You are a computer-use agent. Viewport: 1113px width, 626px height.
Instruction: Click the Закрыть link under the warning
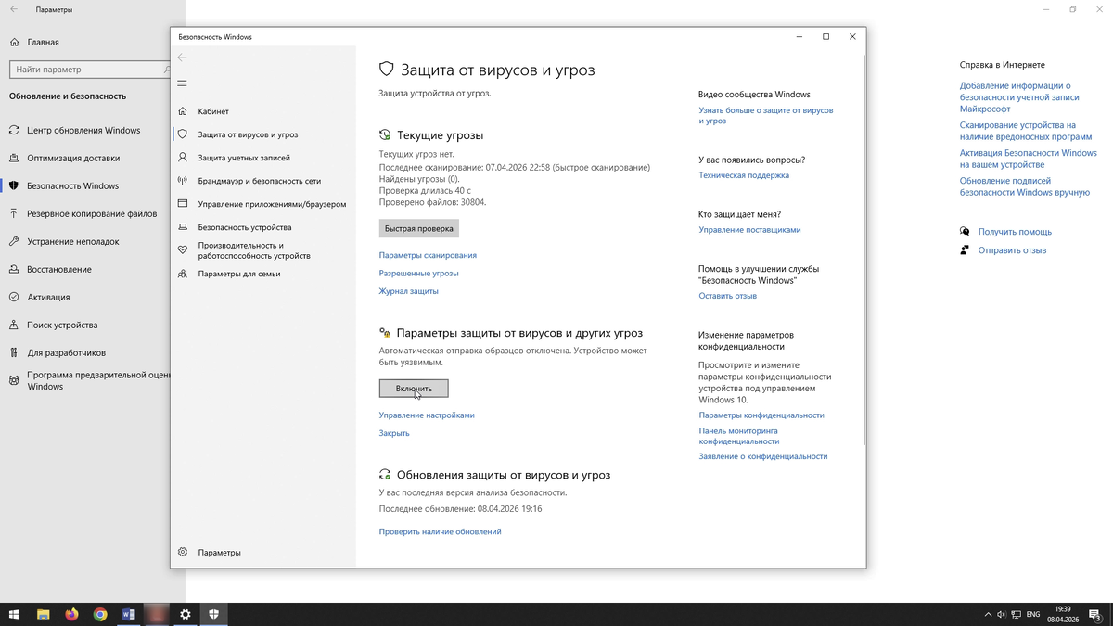click(394, 433)
